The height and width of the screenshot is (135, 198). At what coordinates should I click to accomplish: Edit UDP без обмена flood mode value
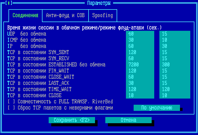pos(175,34)
